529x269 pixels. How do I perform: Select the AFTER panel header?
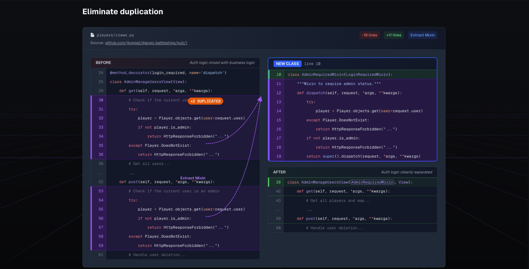point(279,172)
